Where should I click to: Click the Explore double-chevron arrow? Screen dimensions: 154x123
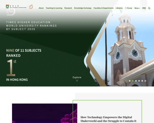click(77, 80)
